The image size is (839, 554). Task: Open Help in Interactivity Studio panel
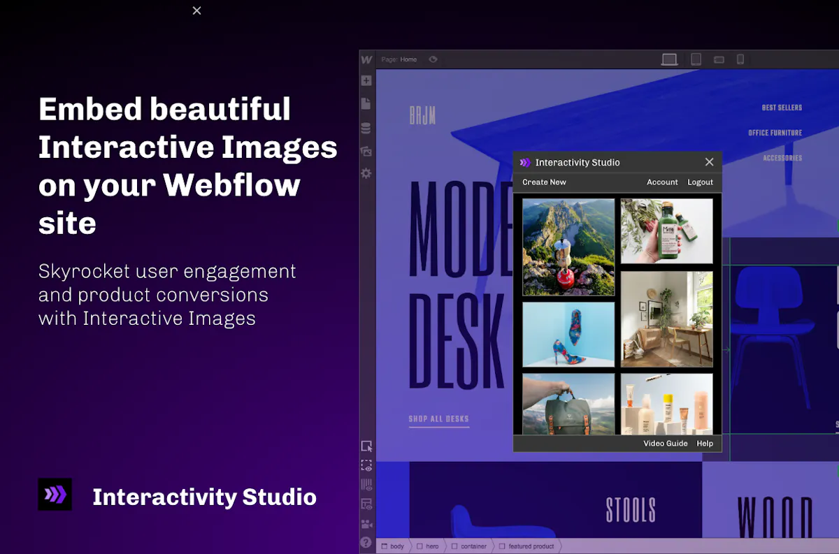705,444
